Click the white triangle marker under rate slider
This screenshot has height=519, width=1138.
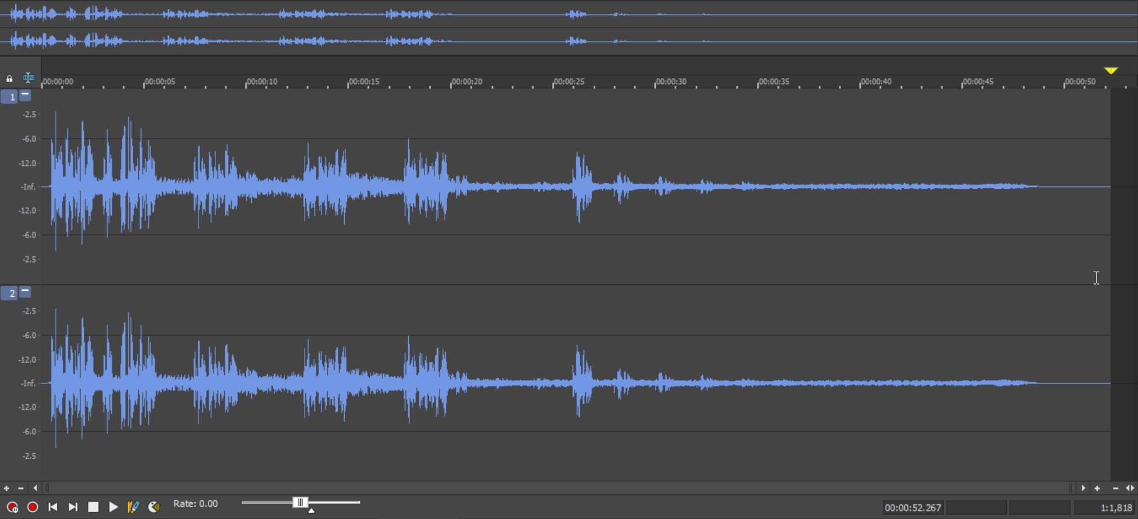[x=311, y=511]
